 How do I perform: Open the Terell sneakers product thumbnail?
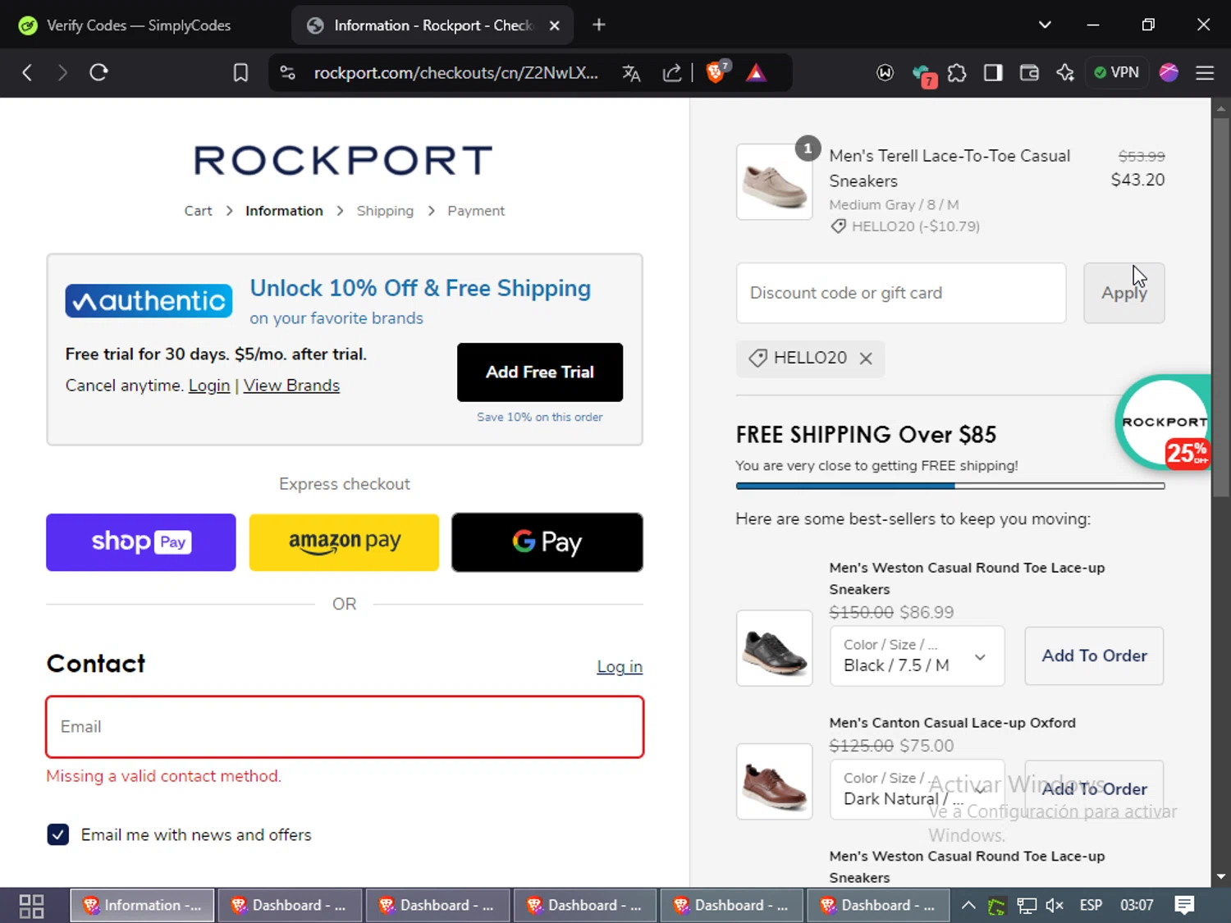[775, 182]
